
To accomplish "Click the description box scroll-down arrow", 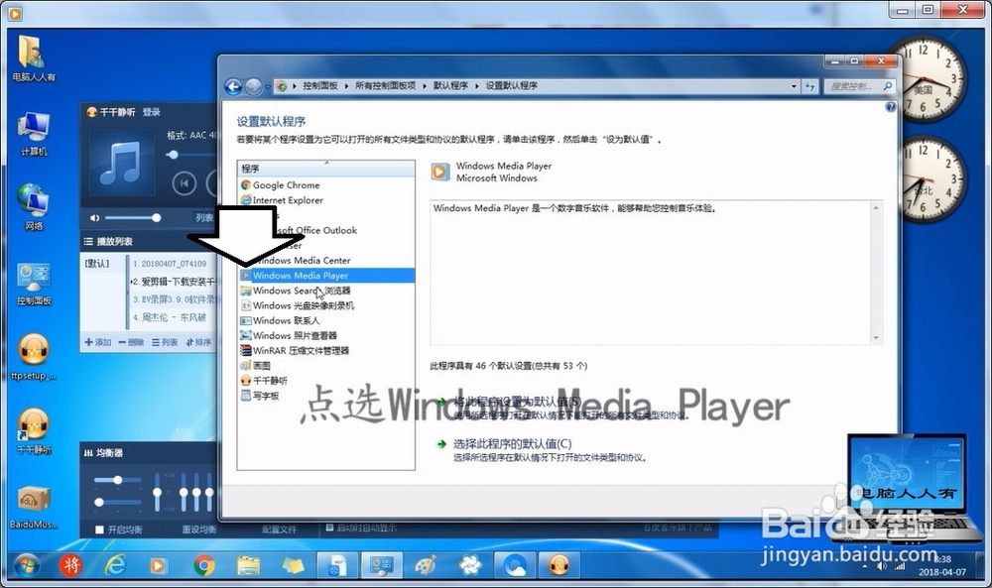I will (x=876, y=338).
